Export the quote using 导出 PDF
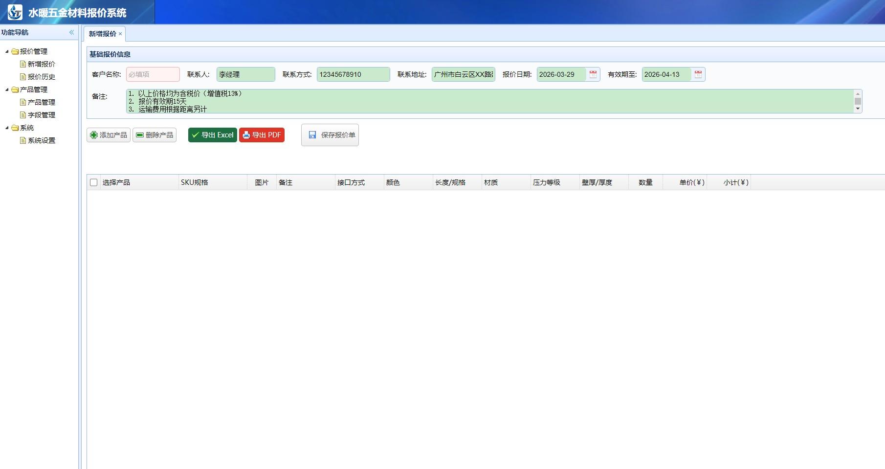The height and width of the screenshot is (469, 885). pyautogui.click(x=262, y=135)
